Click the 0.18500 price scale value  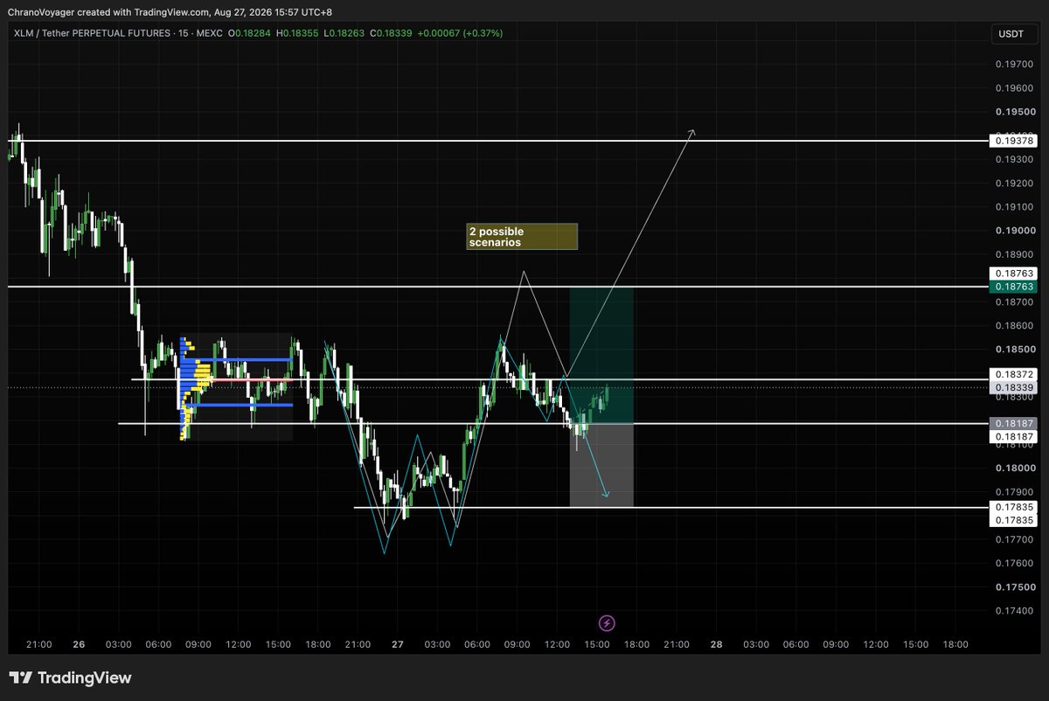pos(1013,350)
